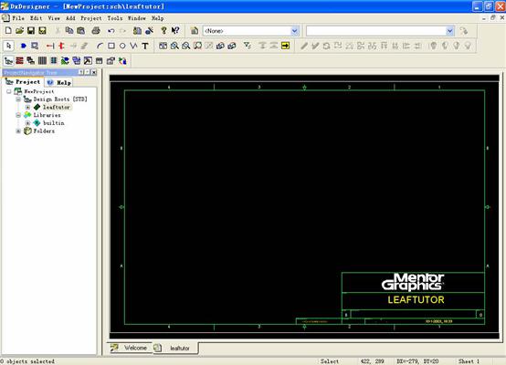
Task: Open the <None> dropdown arrow
Action: (x=295, y=31)
